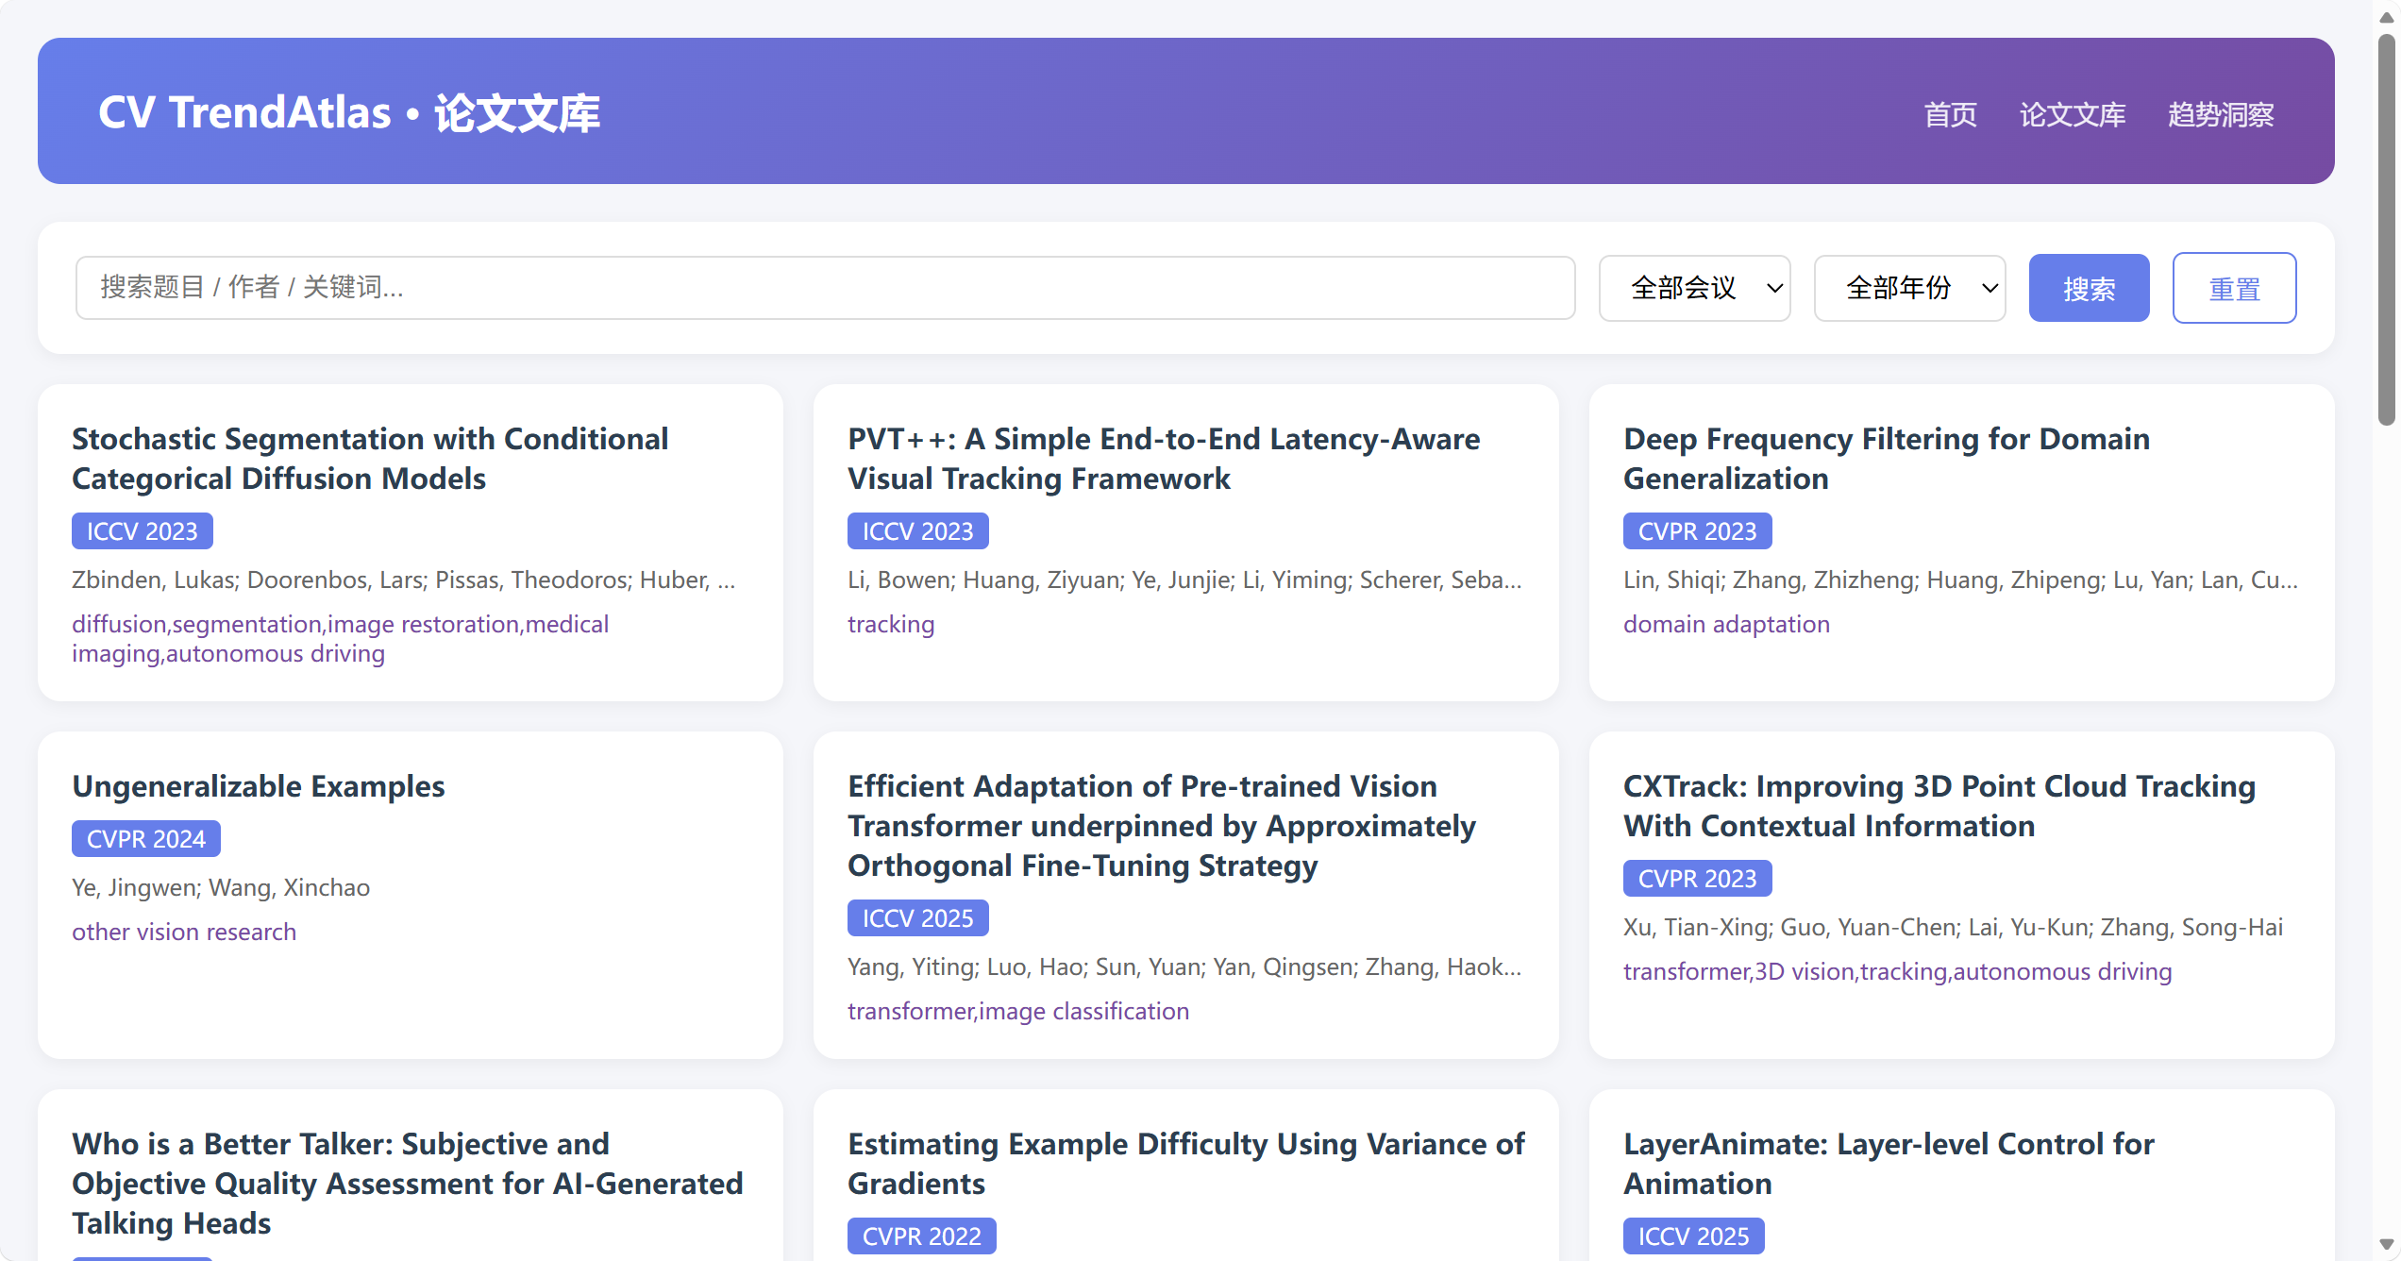Click the ICCV 2025 badge on LayerAnimate card
This screenshot has height=1261, width=2401.
coord(1694,1236)
